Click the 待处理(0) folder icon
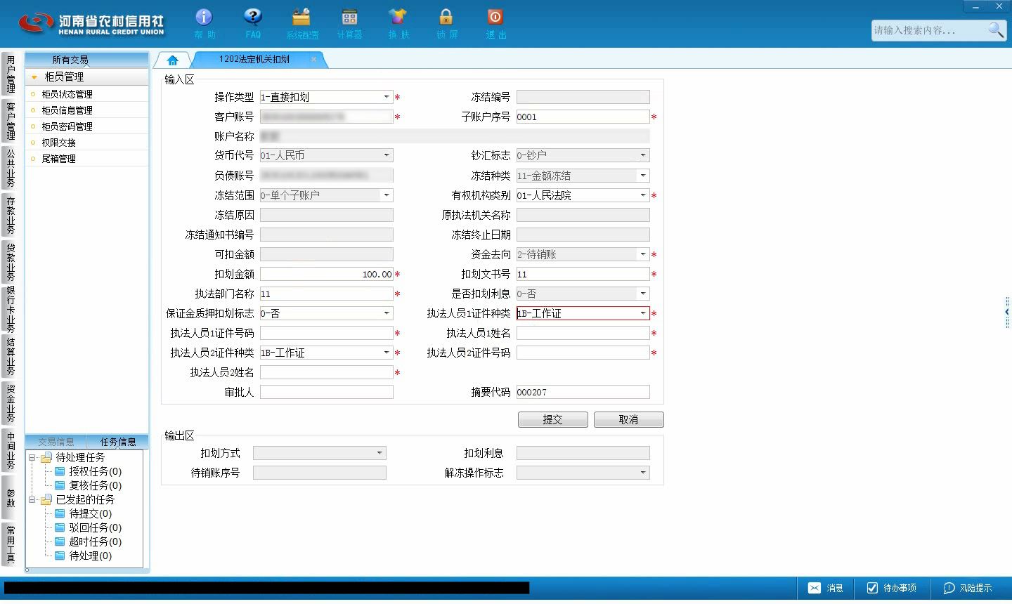This screenshot has height=604, width=1012. pyautogui.click(x=60, y=556)
